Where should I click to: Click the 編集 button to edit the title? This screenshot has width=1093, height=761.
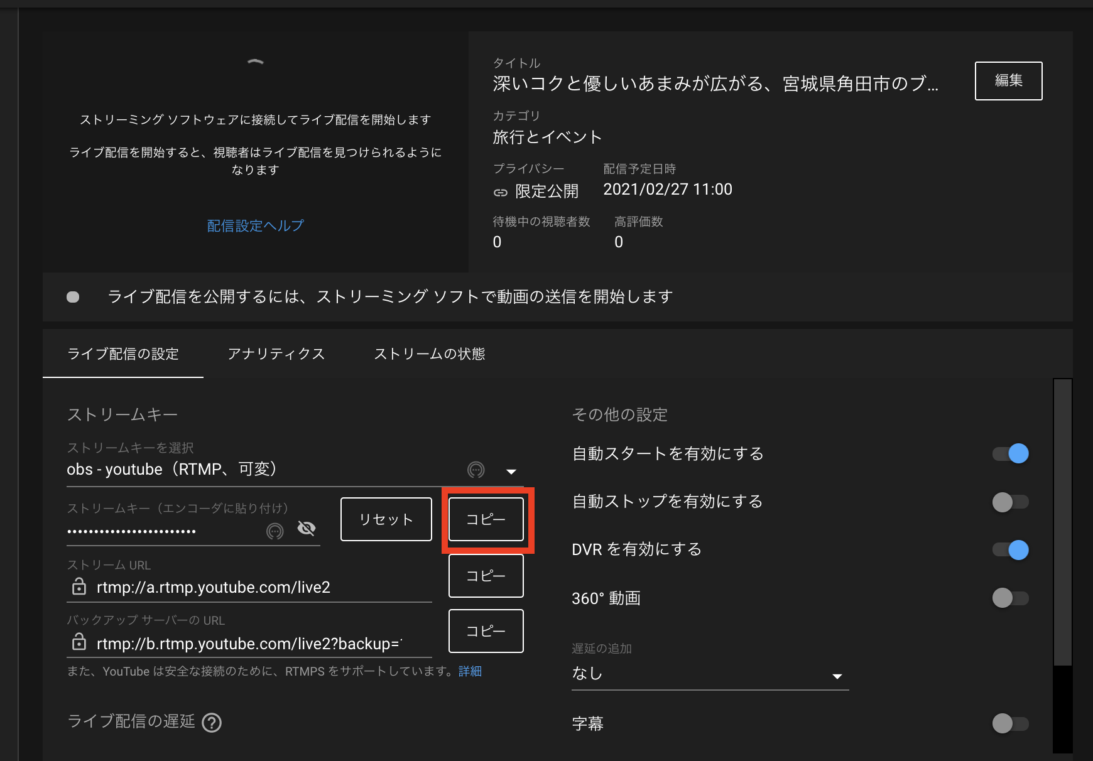(1008, 80)
